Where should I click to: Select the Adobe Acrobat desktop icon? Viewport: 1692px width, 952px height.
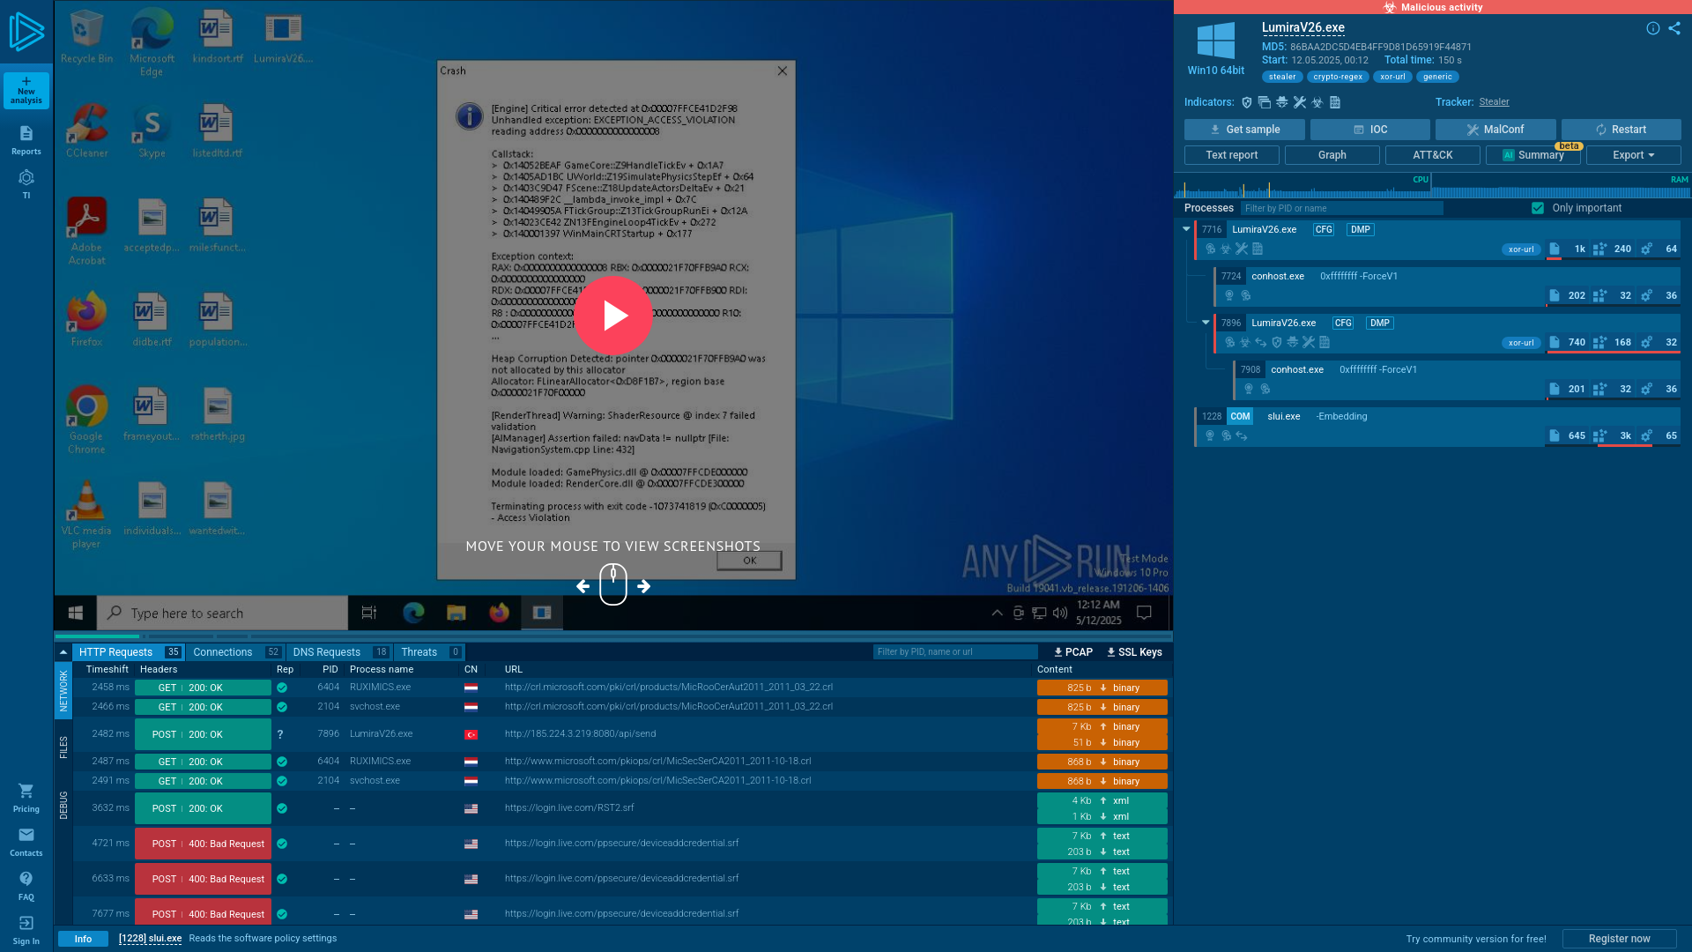tap(86, 231)
